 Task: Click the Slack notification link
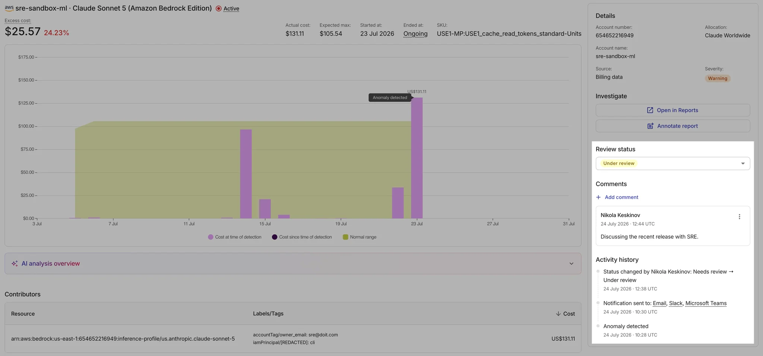pyautogui.click(x=676, y=303)
